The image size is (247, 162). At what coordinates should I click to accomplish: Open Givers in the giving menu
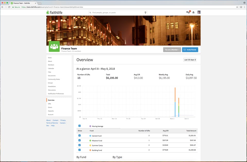click(x=50, y=107)
